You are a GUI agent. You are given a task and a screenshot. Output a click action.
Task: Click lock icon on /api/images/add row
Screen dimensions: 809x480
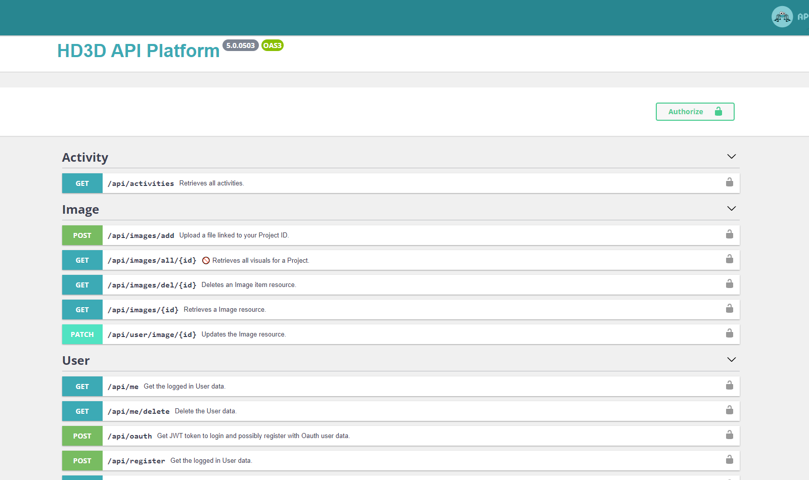pyautogui.click(x=729, y=234)
